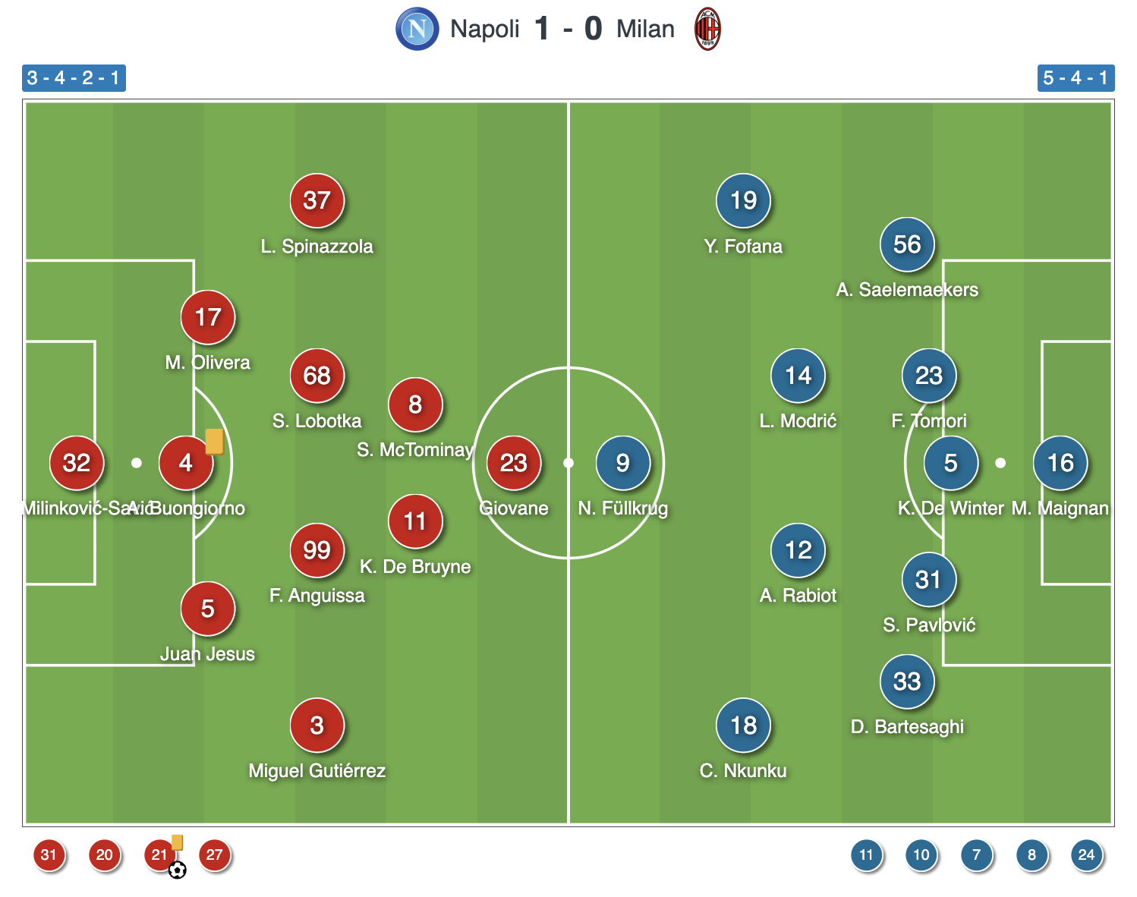Click the A. Saelemaekers name label
The image size is (1137, 897).
[x=907, y=289]
